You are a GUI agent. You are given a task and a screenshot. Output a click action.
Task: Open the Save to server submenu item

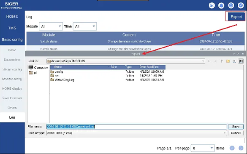(x=12, y=98)
